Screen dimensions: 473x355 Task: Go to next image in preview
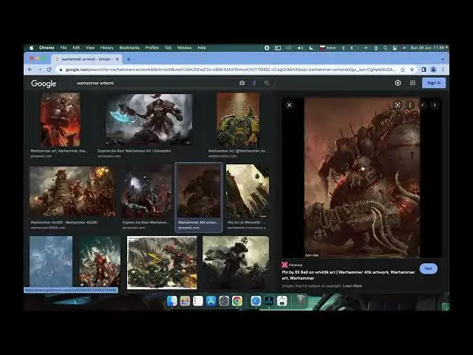tap(435, 105)
